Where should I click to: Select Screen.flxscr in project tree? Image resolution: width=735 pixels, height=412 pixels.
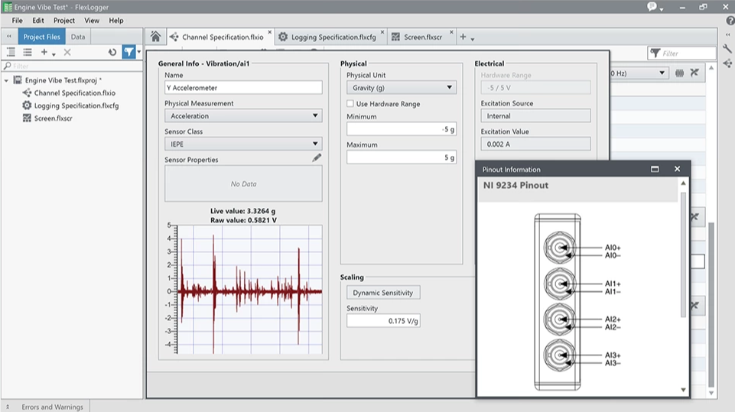53,118
